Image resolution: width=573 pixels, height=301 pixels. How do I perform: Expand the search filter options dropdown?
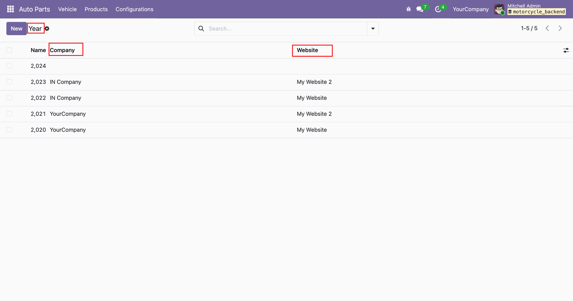373,29
